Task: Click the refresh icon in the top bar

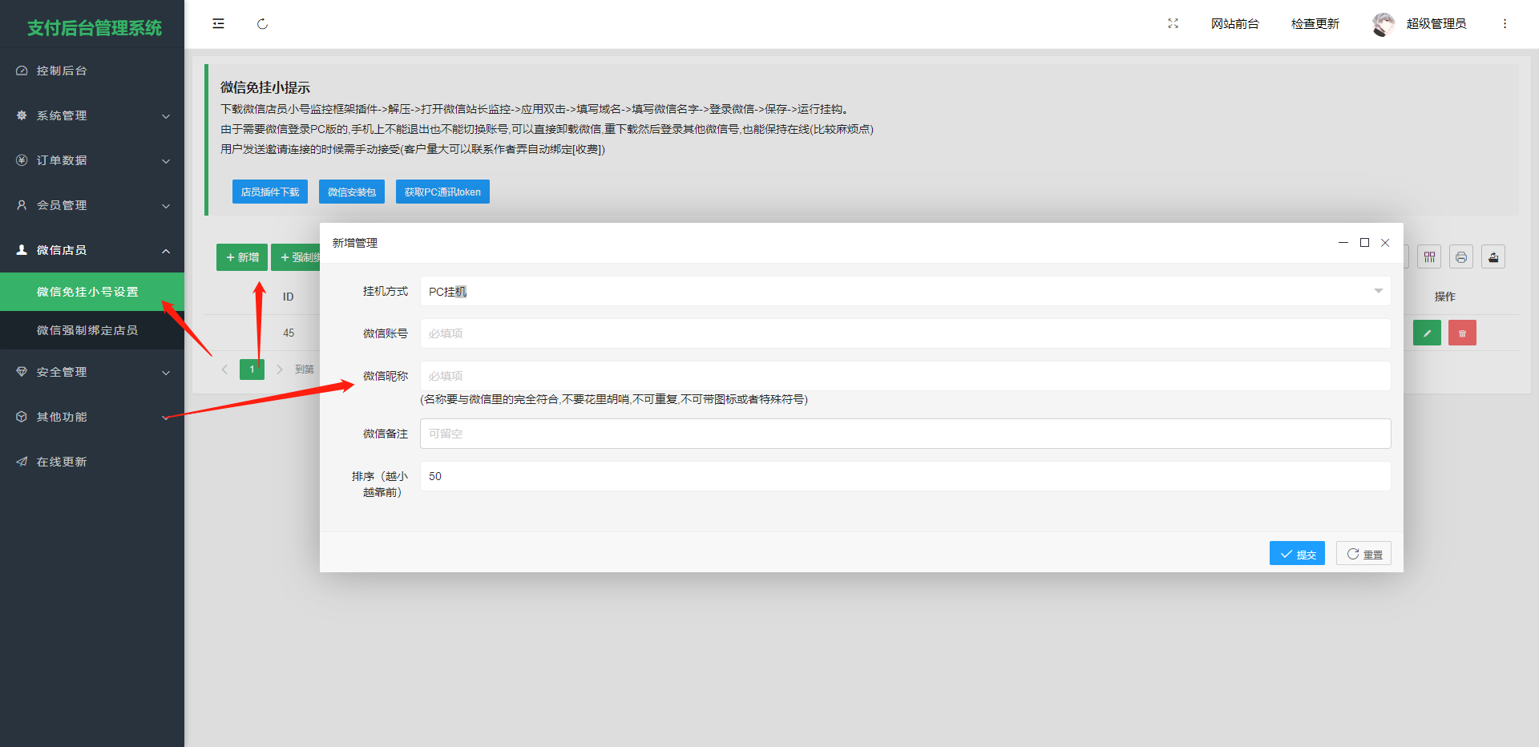Action: click(x=262, y=24)
